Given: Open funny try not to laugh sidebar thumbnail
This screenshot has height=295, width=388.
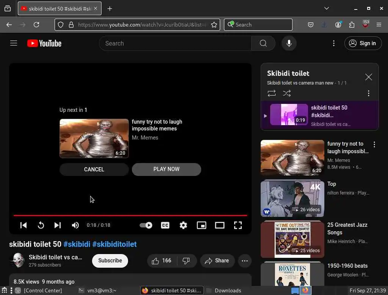Looking at the screenshot, I should (x=292, y=157).
